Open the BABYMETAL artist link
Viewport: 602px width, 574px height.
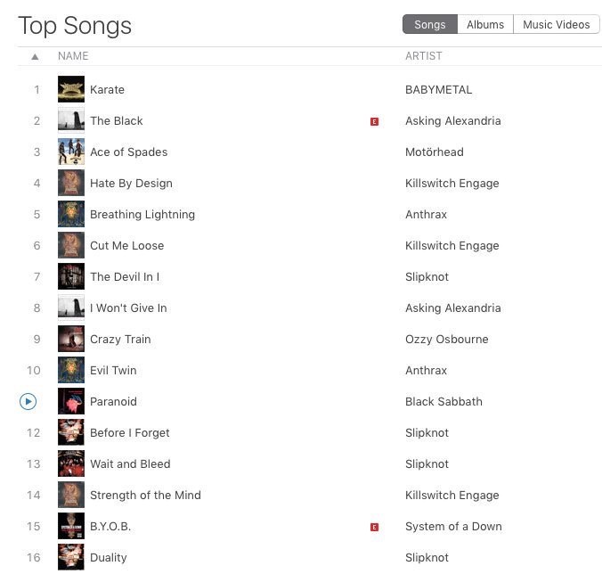(438, 89)
